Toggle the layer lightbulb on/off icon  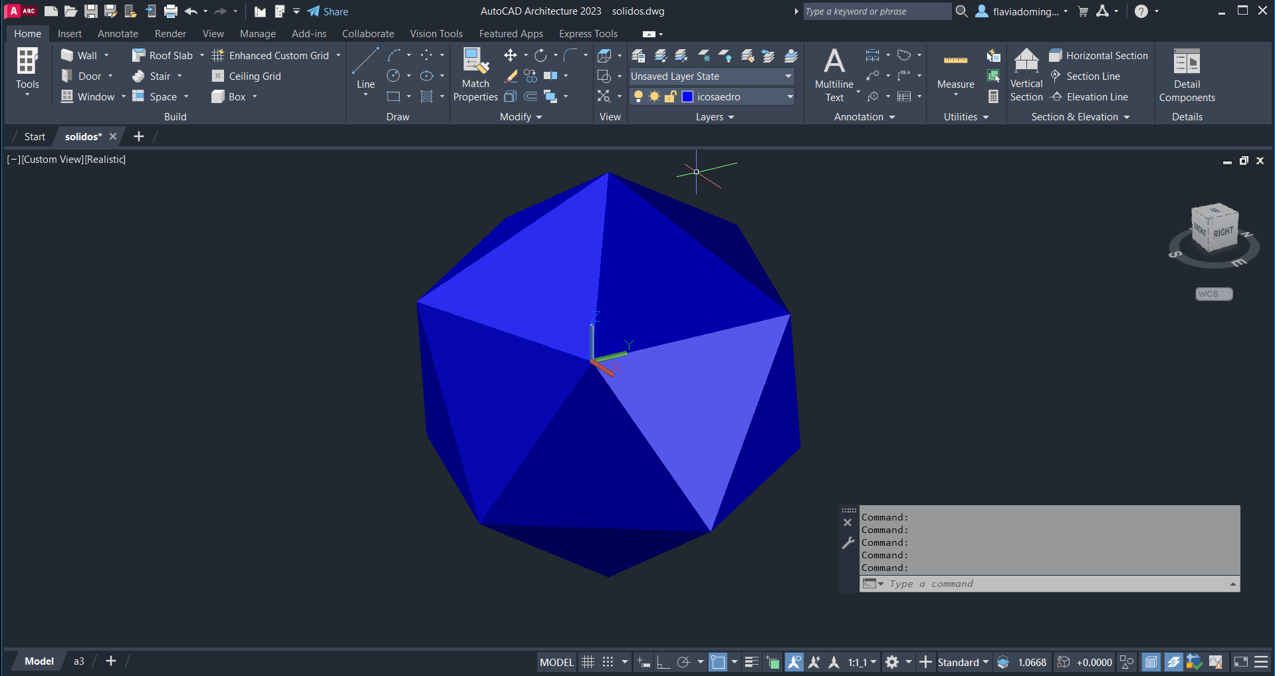pyautogui.click(x=638, y=97)
